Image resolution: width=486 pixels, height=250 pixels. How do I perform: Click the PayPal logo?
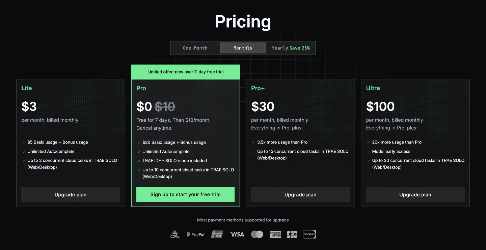[x=195, y=235]
